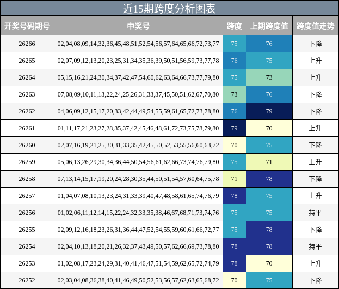Click 上期跨度值 cell 73 for period 26264
This screenshot has width=339, height=289.
coord(269,77)
